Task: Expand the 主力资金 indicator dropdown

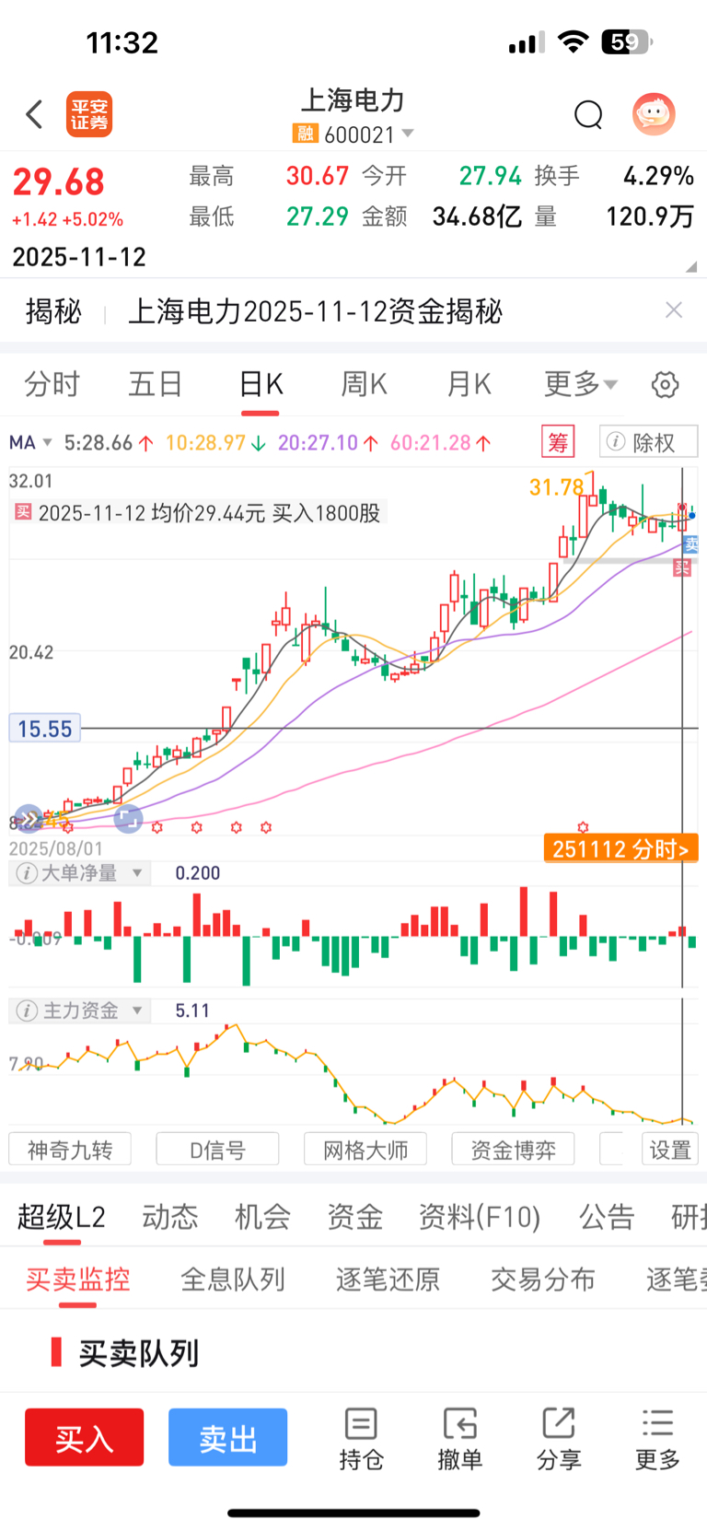Action: coord(137,1011)
